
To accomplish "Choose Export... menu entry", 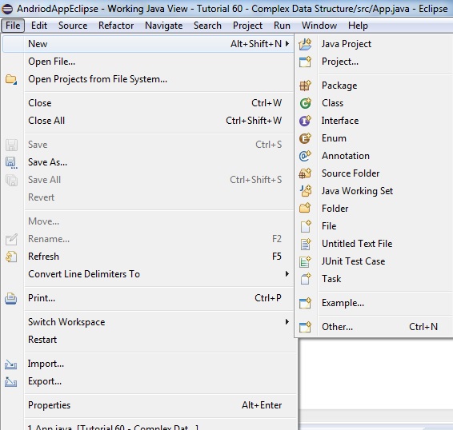I will click(x=149, y=381).
